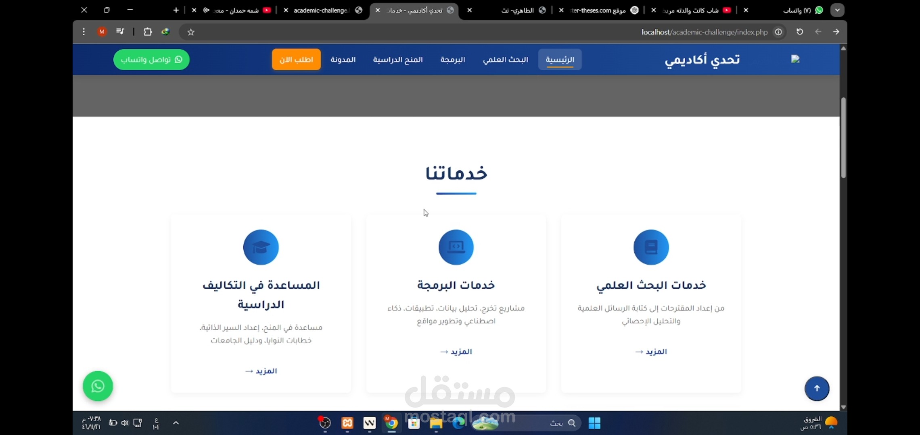Open الرئيسية in the navigation bar
Image resolution: width=920 pixels, height=435 pixels.
pos(560,60)
